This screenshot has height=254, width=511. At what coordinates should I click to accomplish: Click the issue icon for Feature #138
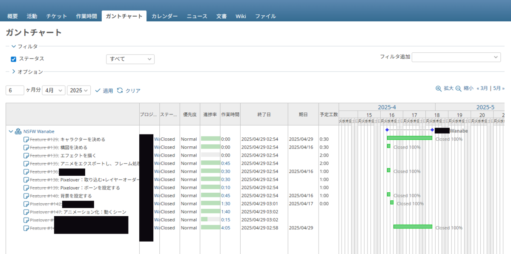pyautogui.click(x=26, y=180)
